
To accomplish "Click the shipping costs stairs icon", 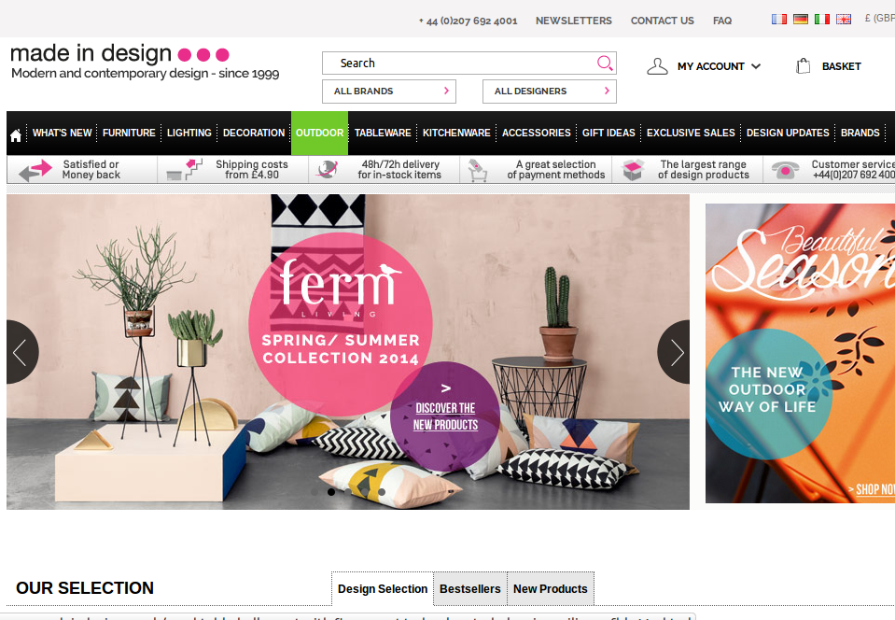I will (185, 170).
